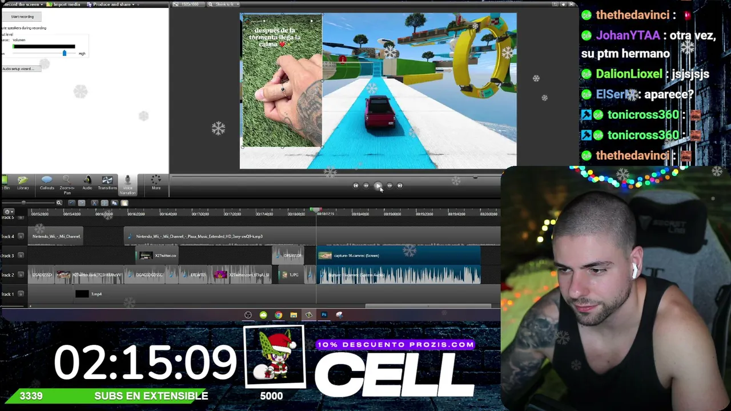Click the OBS Studio taskbar icon
Image resolution: width=731 pixels, height=411 pixels.
click(248, 315)
